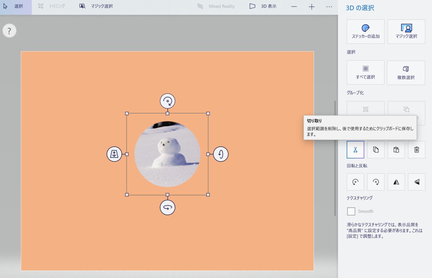
Task: Click the depth push-pull handle left of selection
Action: [x=114, y=154]
